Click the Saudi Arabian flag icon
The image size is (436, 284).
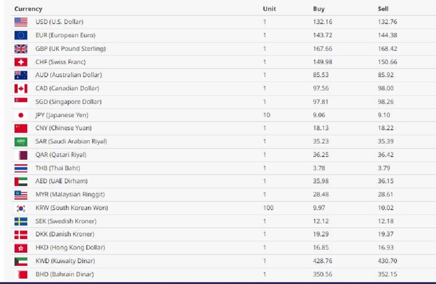pos(21,142)
